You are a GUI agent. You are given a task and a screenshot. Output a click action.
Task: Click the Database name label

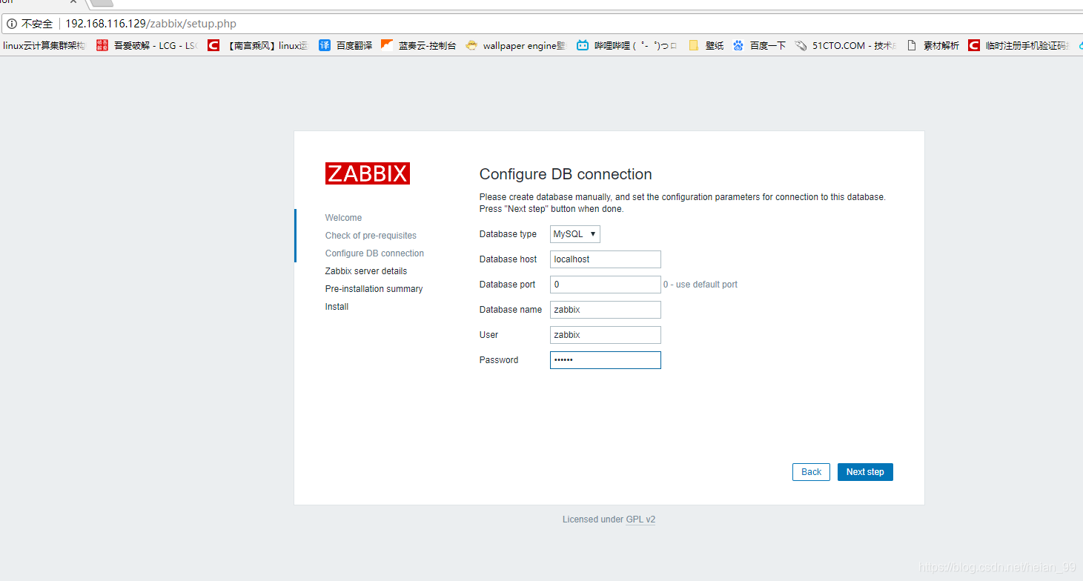[511, 310]
